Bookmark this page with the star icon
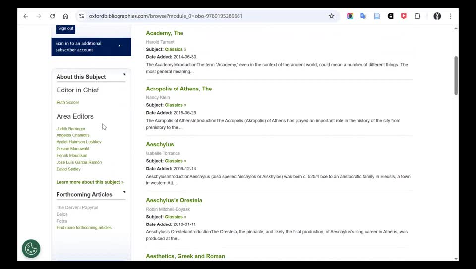The image size is (476, 269). tap(332, 16)
